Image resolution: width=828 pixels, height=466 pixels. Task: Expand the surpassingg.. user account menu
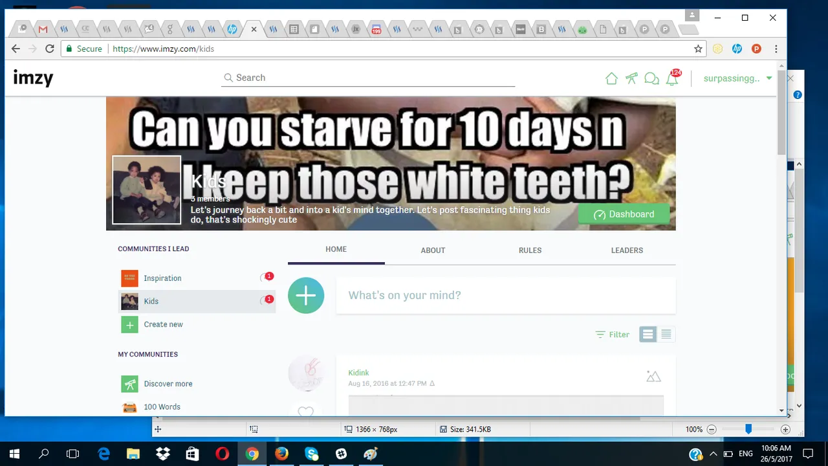tap(737, 78)
